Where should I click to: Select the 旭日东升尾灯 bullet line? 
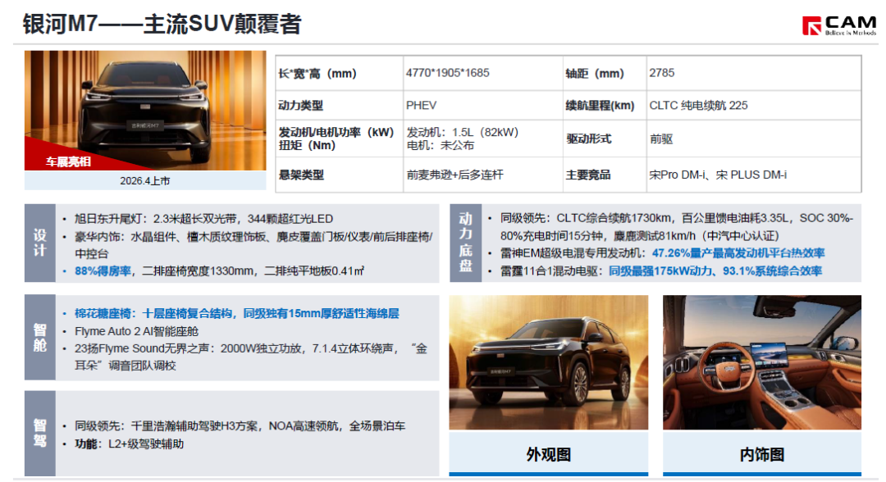(x=204, y=219)
